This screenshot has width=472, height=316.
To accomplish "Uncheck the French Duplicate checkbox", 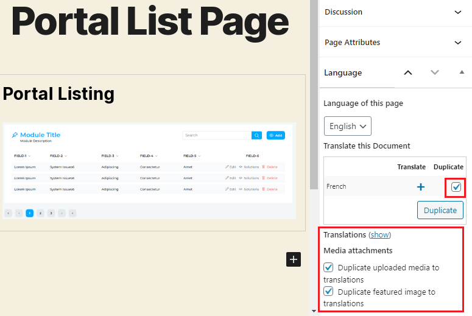I will [x=456, y=187].
